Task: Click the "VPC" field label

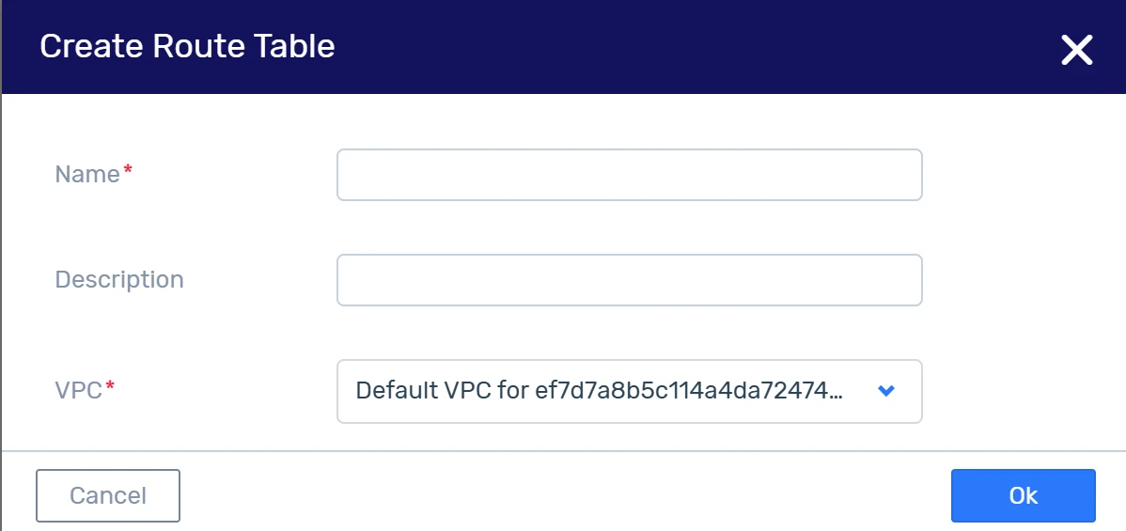Action: click(79, 390)
